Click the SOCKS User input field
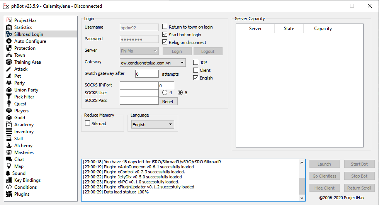Viewport: 379px width, 205px height. coord(139,93)
